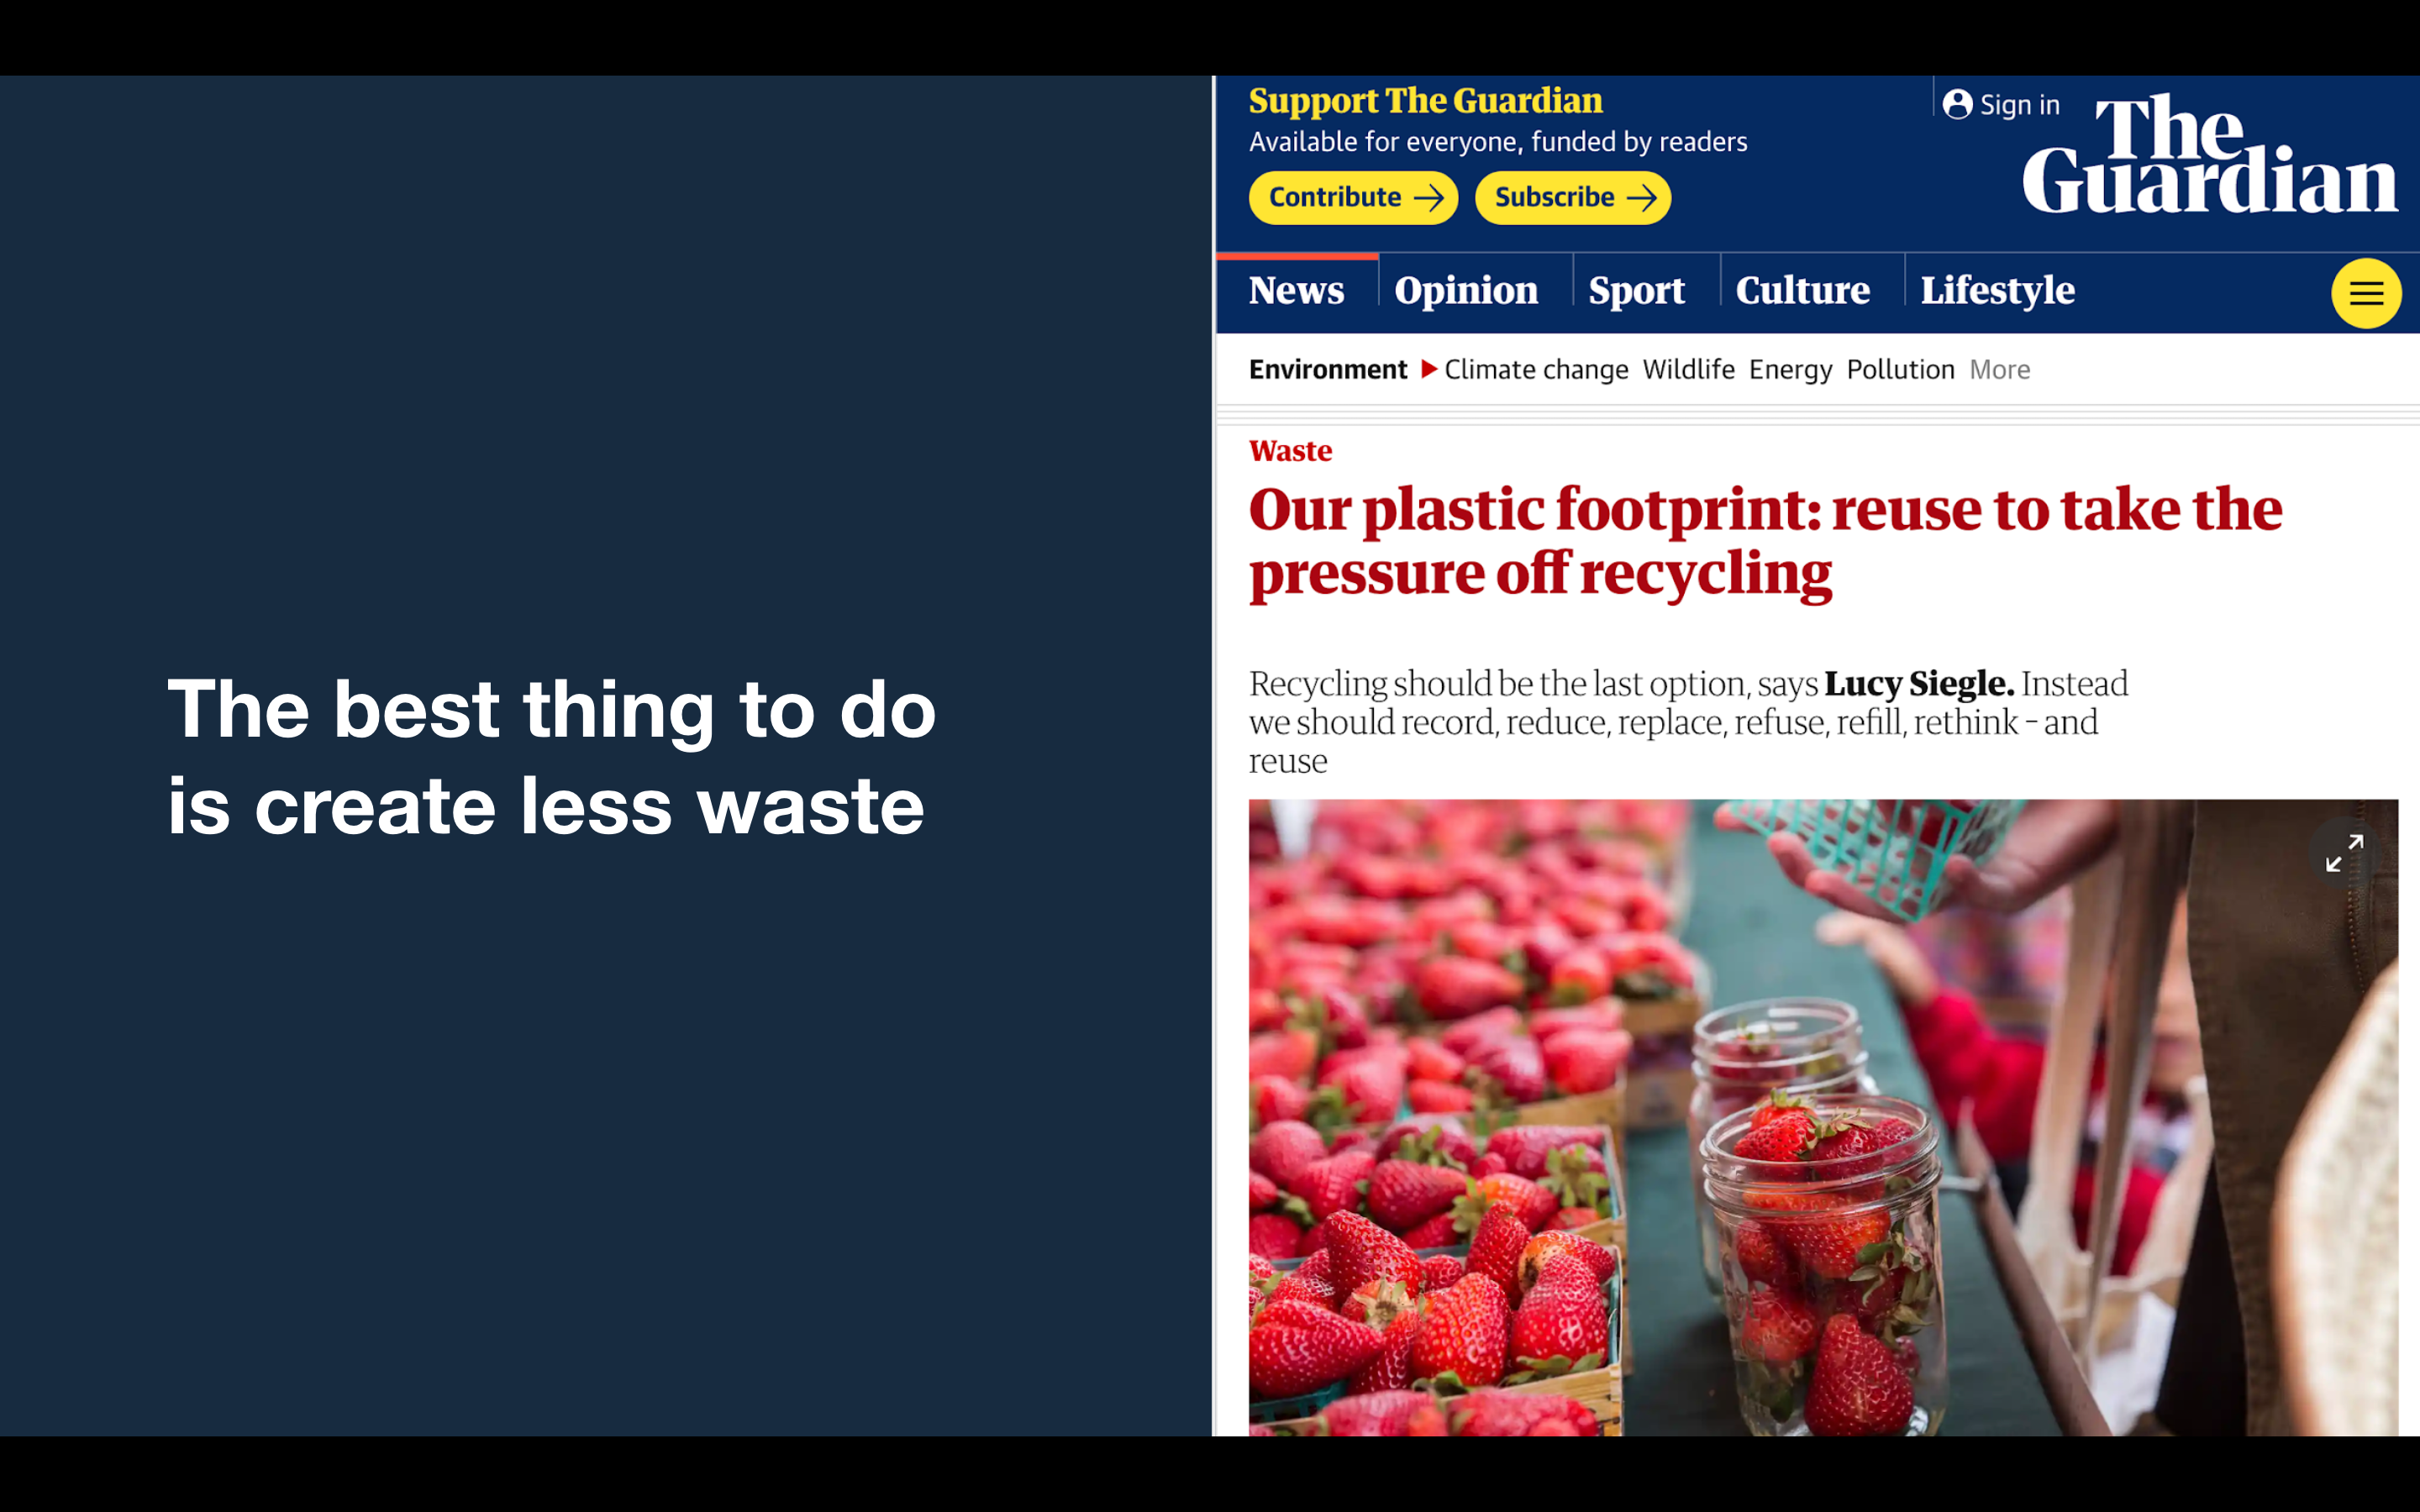Click the Sign in profile icon
Viewport: 2420px width, 1512px height.
1957,104
